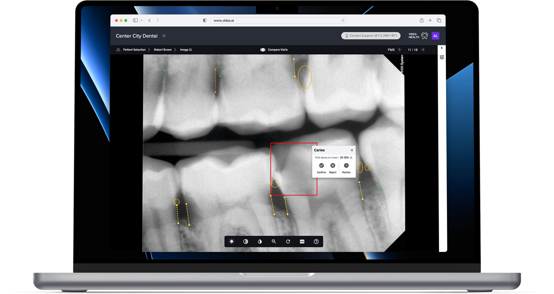Click Compare Visits
The width and height of the screenshot is (554, 294).
(x=277, y=50)
